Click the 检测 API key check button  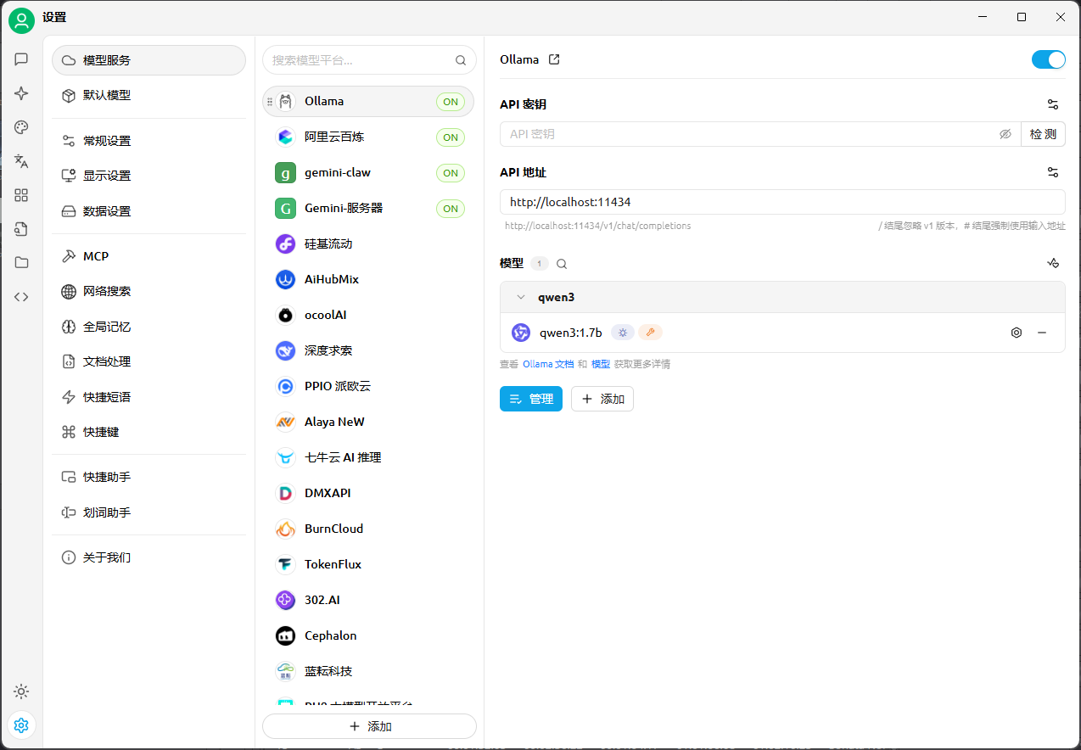(x=1043, y=134)
